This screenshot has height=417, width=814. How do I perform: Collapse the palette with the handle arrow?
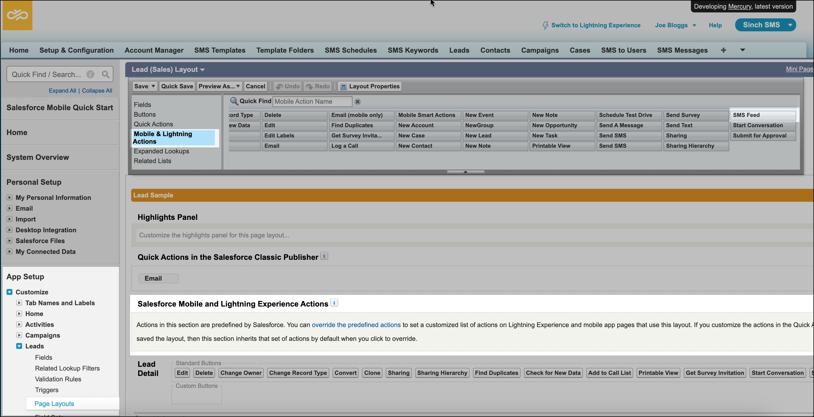pyautogui.click(x=466, y=172)
